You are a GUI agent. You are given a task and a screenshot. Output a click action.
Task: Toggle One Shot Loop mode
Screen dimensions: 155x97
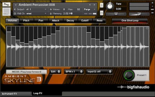click(x=130, y=21)
